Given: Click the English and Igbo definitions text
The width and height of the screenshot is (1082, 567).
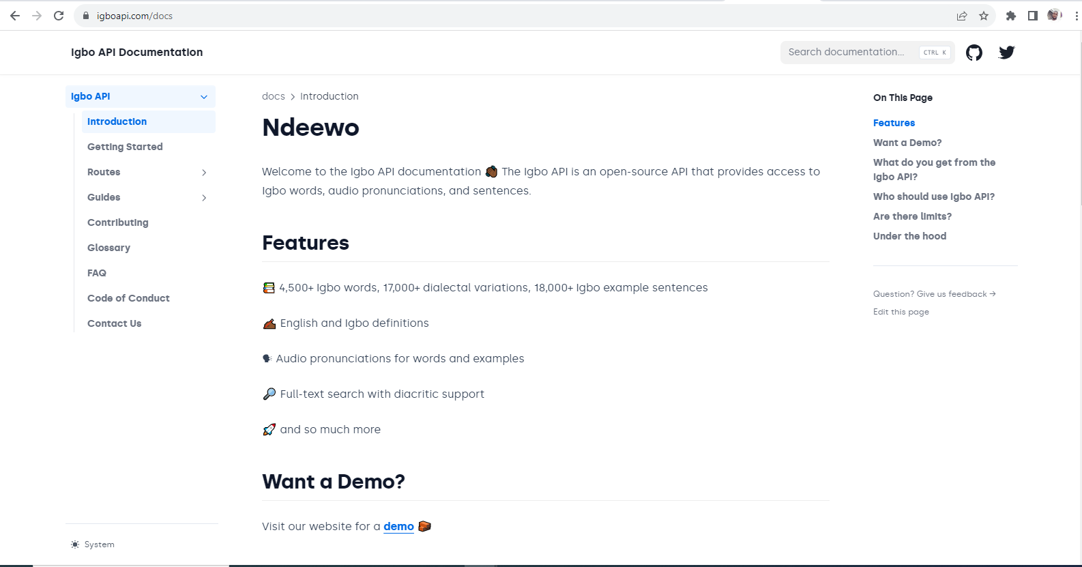Looking at the screenshot, I should click(354, 323).
